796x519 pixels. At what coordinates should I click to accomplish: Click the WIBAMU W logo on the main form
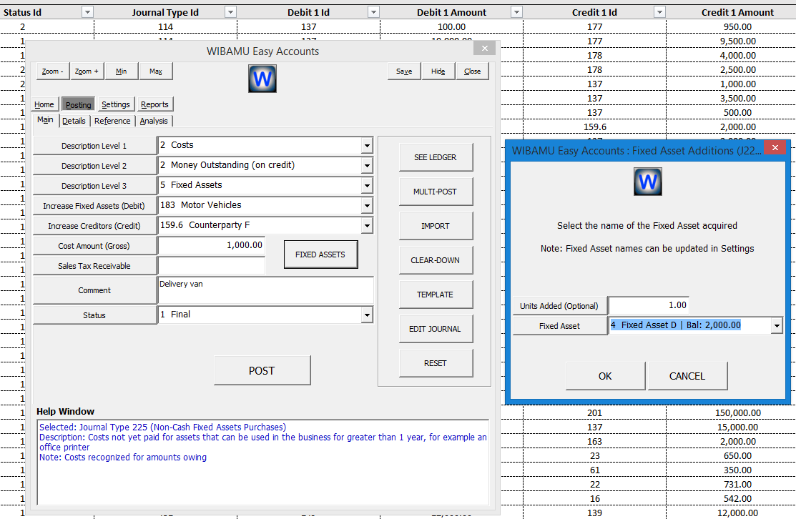coord(262,79)
